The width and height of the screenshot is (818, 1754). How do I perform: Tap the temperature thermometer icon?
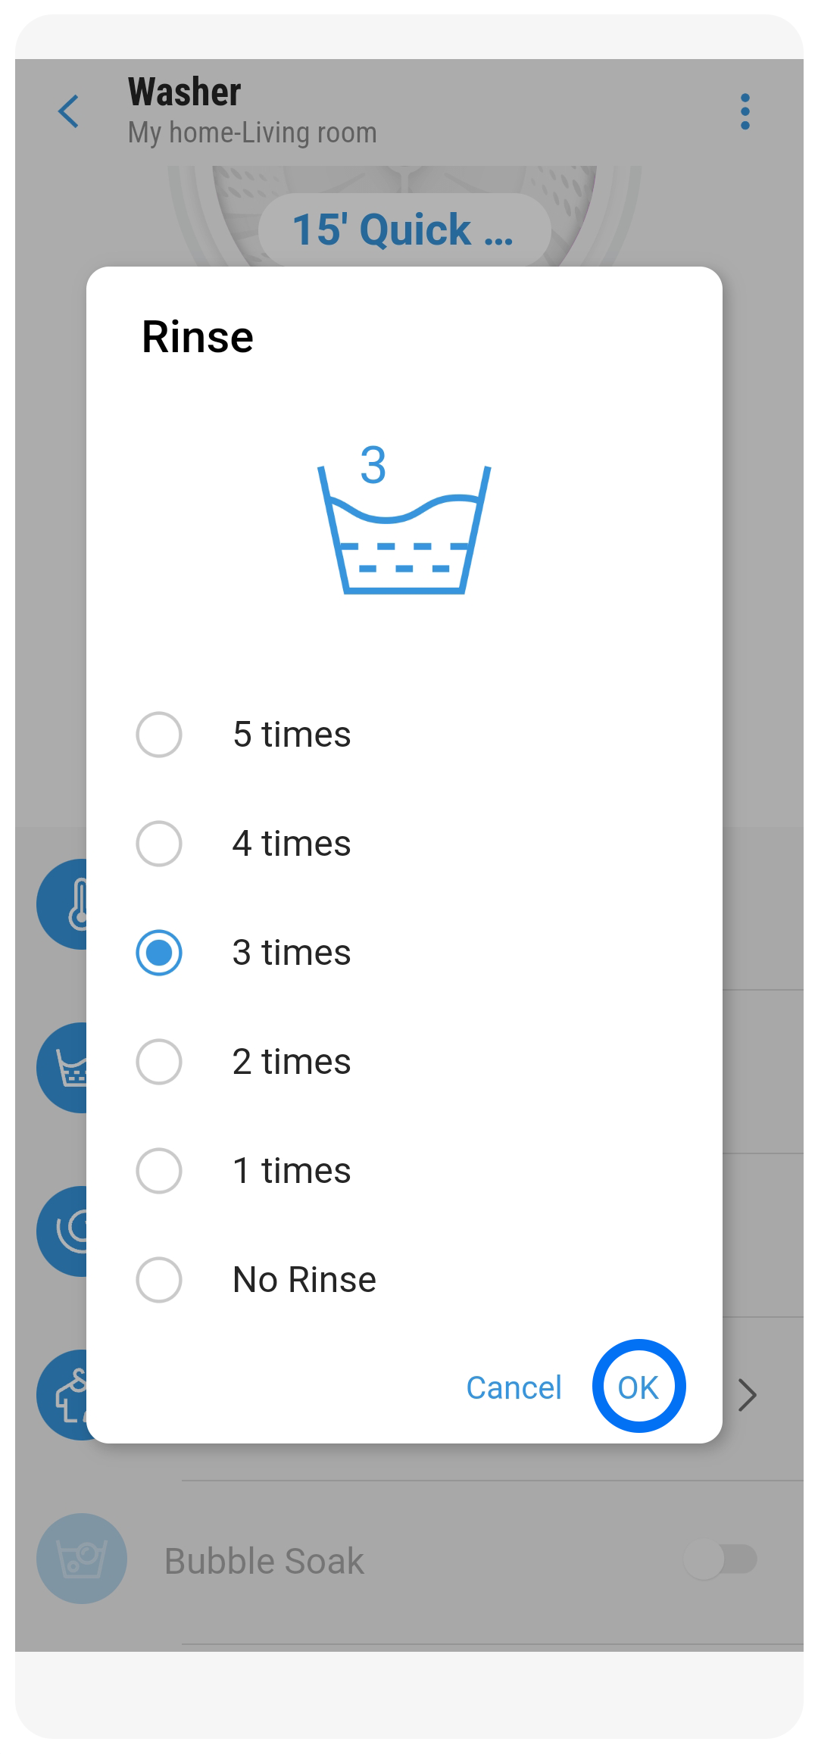coord(64,904)
